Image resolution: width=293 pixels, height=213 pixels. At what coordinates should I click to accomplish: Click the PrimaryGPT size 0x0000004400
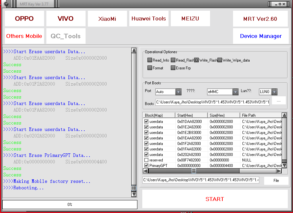coord(221,166)
